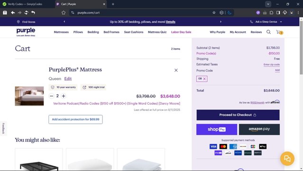This screenshot has height=171, width=303.
Task: Close the Cart | Purple tab
Action: pos(104,4)
